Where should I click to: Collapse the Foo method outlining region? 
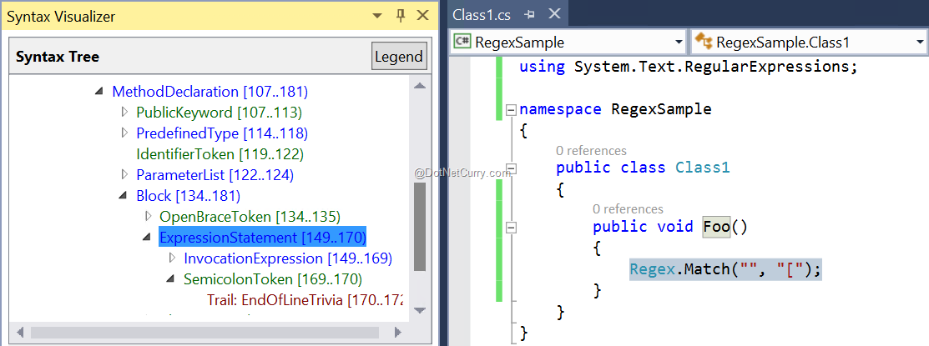tap(512, 227)
